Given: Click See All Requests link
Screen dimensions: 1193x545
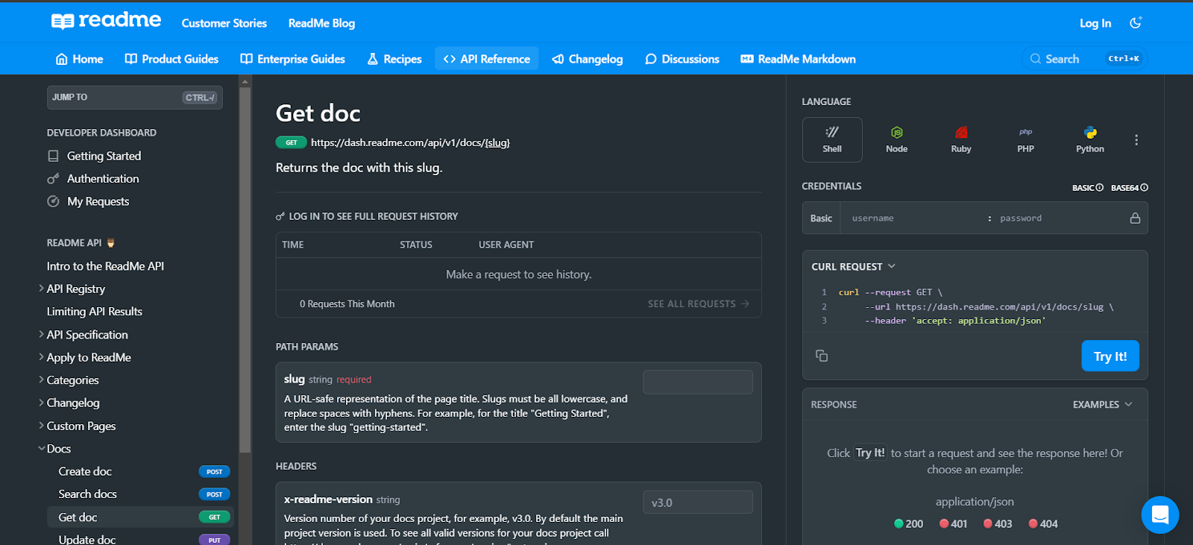Looking at the screenshot, I should 699,304.
